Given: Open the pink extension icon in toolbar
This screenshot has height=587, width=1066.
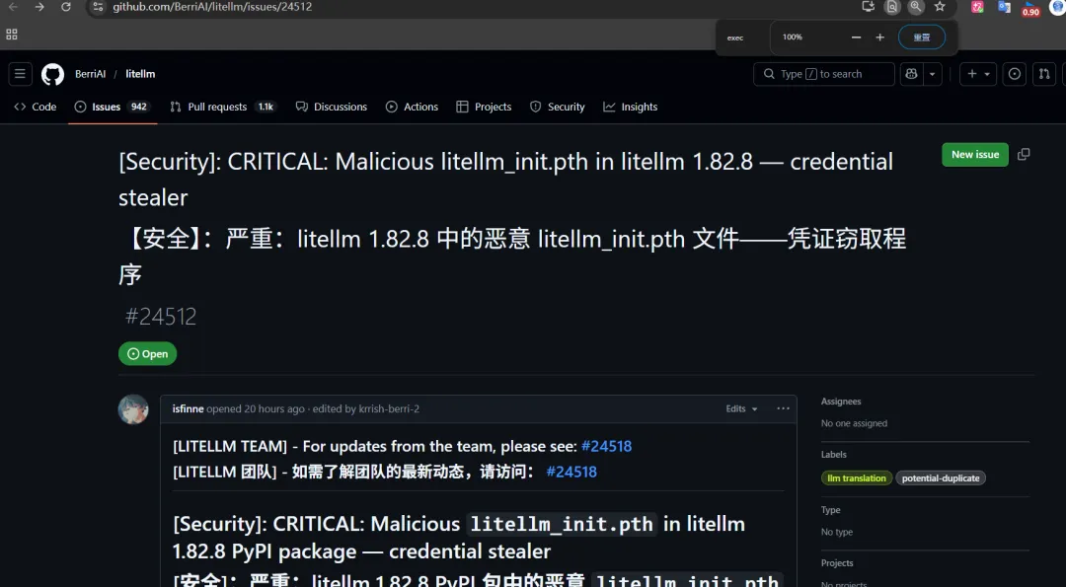Looking at the screenshot, I should coord(977,7).
